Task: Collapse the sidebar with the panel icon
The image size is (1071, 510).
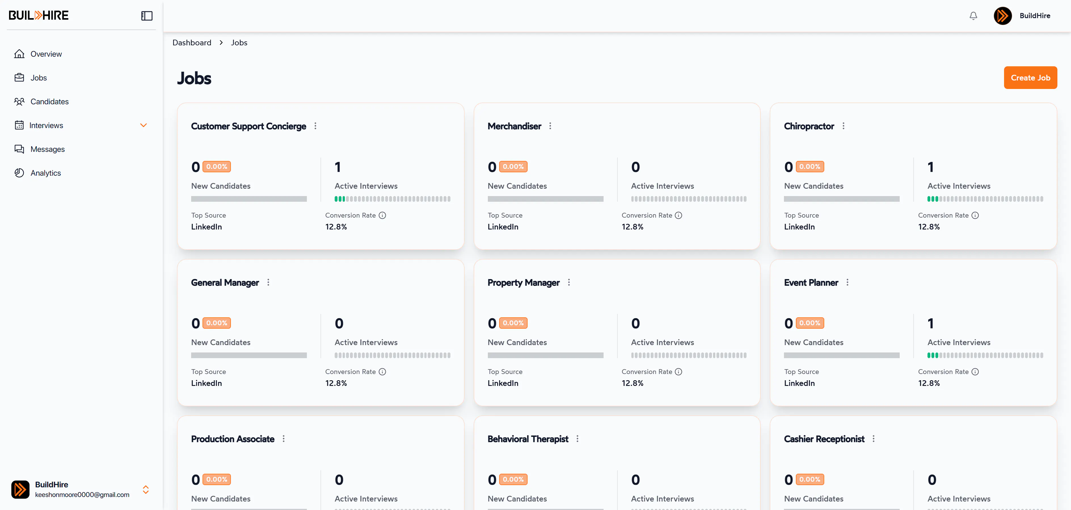Action: click(x=147, y=16)
